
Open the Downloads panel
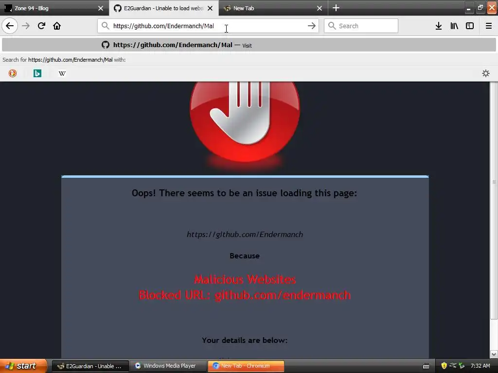coord(439,26)
